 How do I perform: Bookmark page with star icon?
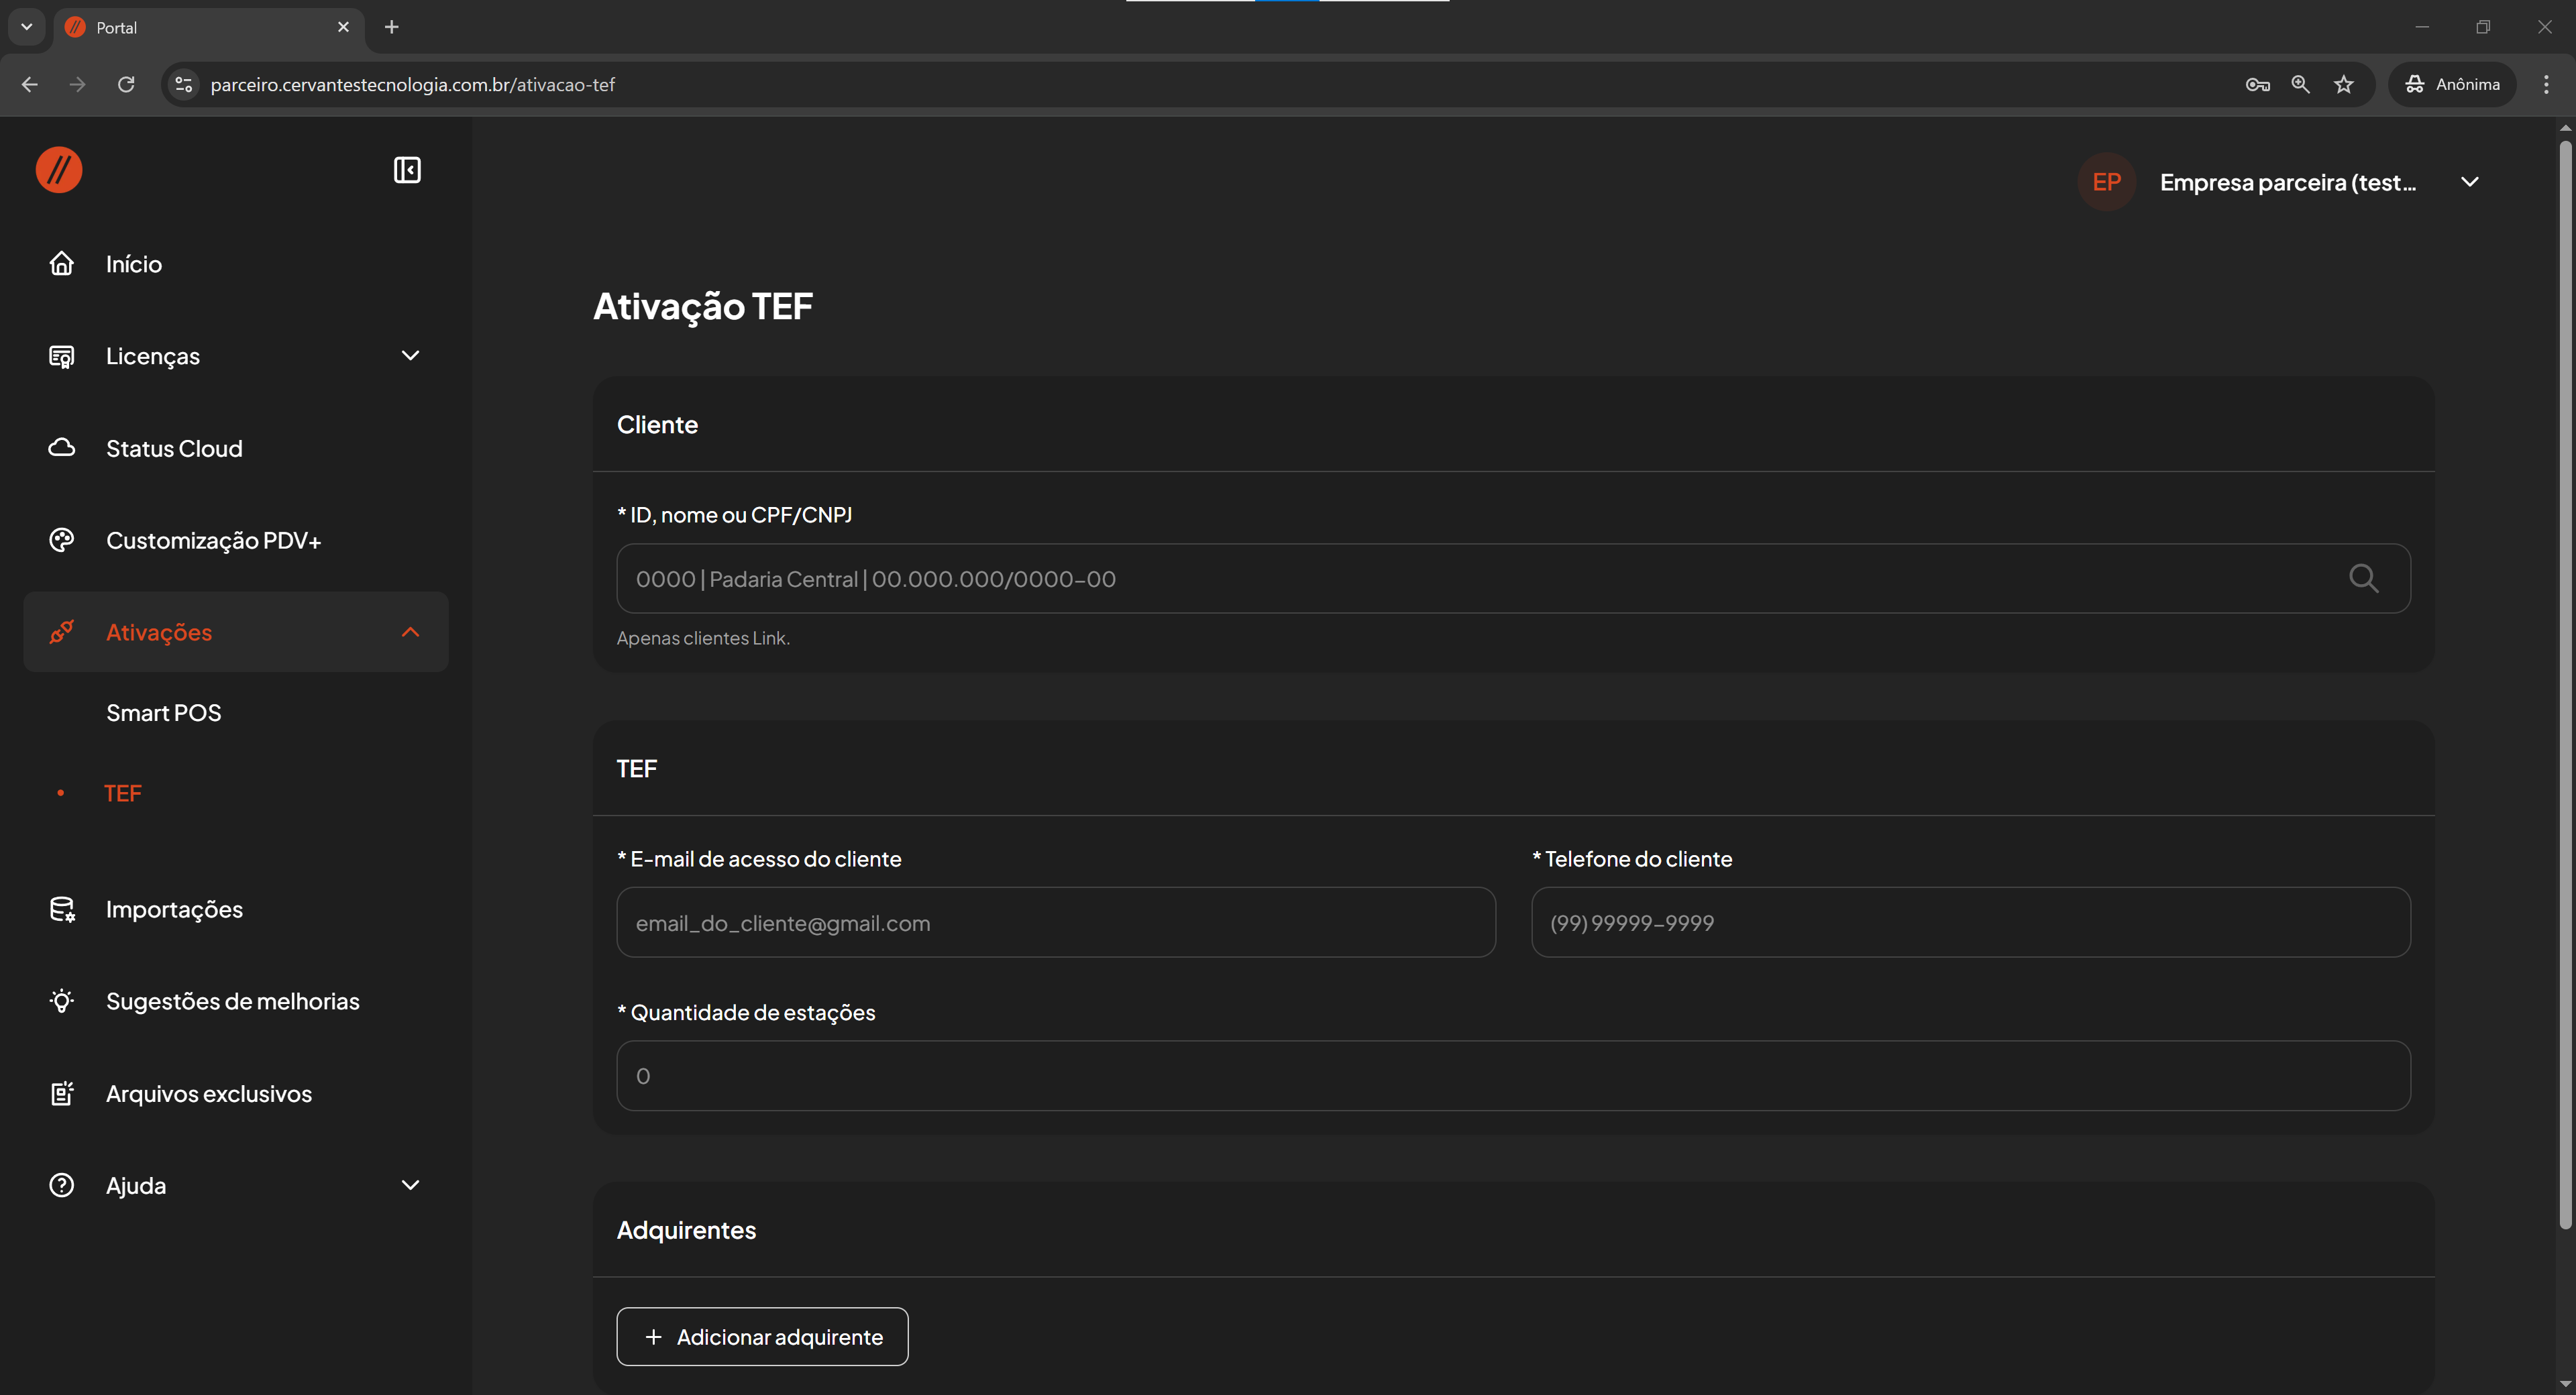tap(2344, 84)
